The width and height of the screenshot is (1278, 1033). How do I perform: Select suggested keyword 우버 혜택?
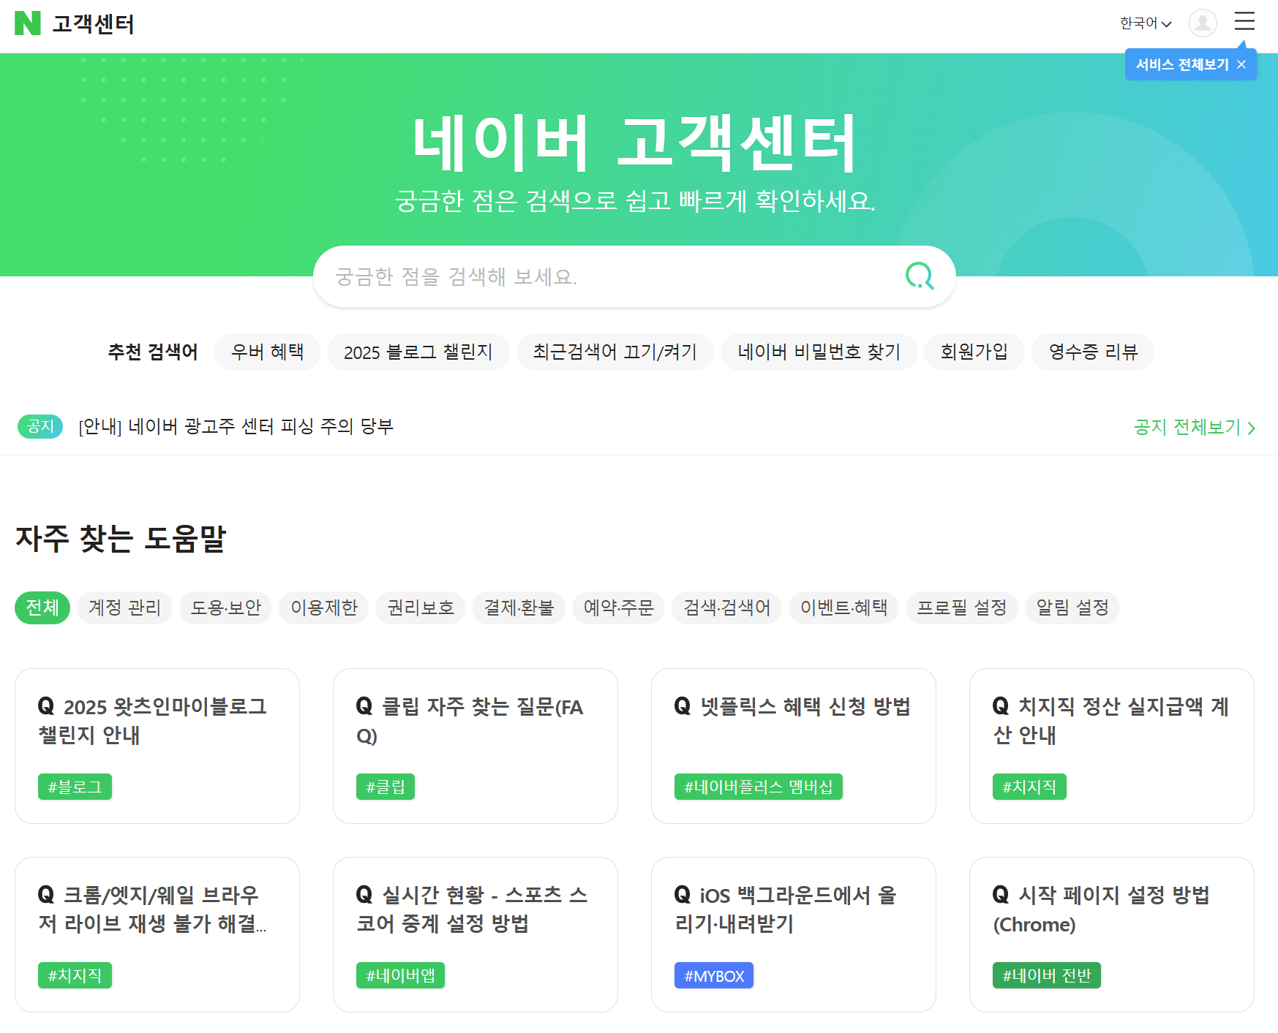[x=267, y=352]
